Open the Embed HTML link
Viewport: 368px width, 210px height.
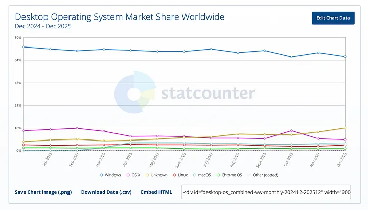(156, 192)
